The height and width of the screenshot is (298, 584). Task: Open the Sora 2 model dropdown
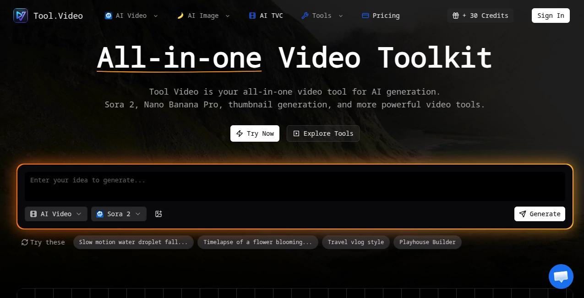point(119,214)
